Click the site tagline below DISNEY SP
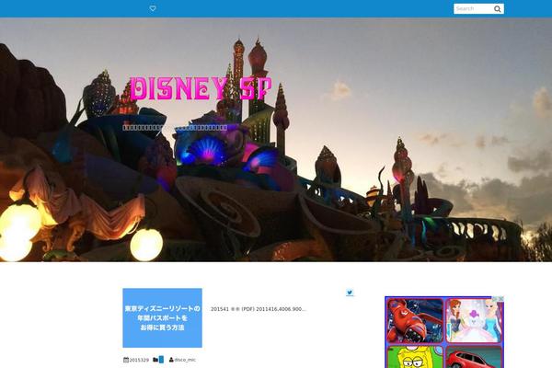The width and height of the screenshot is (552, 368). (x=175, y=128)
